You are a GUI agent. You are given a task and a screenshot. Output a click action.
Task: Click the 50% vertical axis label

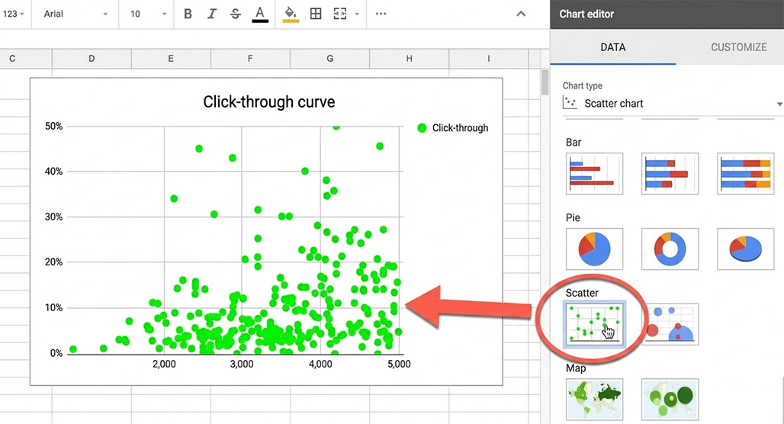point(54,126)
